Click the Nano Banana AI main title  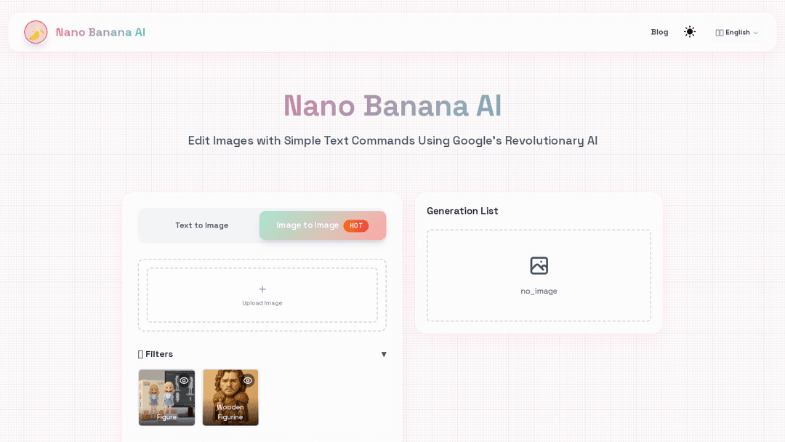pos(392,105)
